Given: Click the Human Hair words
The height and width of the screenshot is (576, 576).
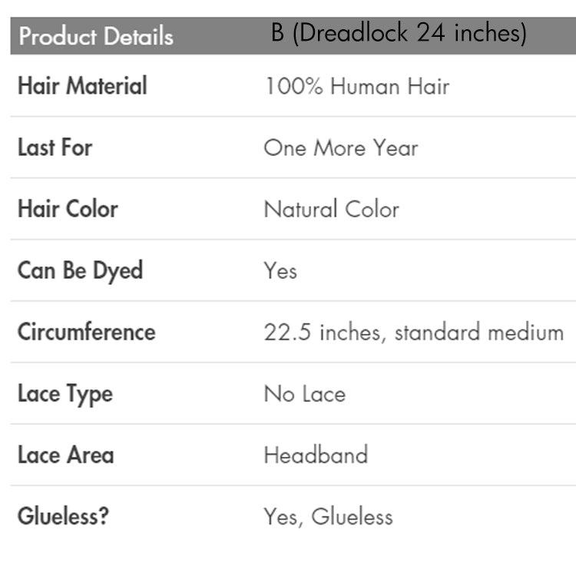Looking at the screenshot, I should click(389, 86).
